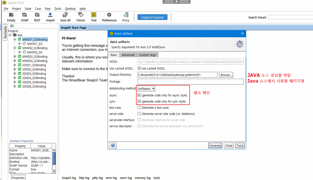Switch to the Advanced tab
The height and width of the screenshot is (180, 313).
(128, 55)
